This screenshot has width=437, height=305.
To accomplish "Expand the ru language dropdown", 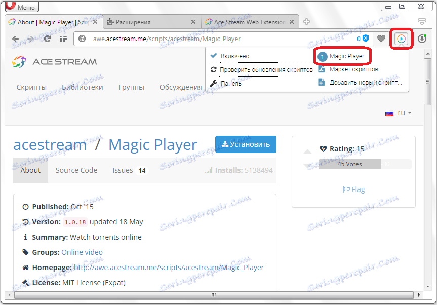I will (x=399, y=113).
